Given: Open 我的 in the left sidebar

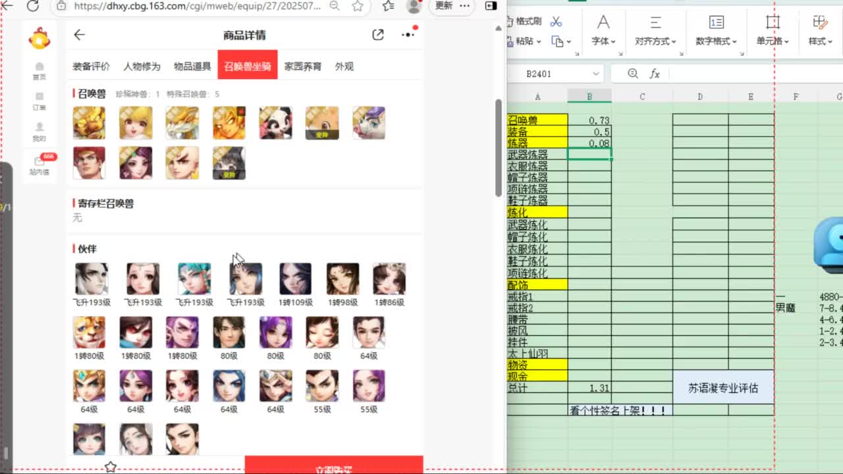Looking at the screenshot, I should pos(40,132).
